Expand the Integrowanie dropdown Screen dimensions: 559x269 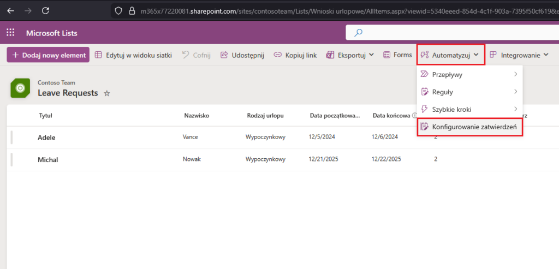(x=519, y=55)
